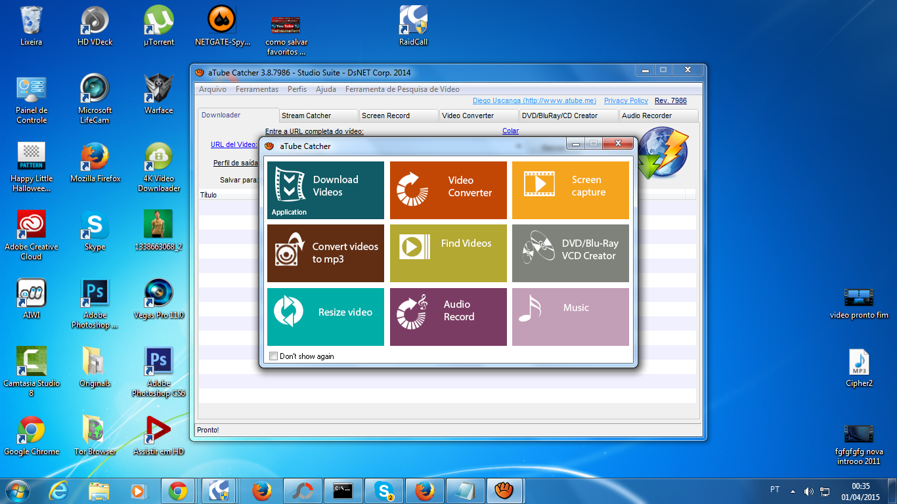Select the Skype desktop icon
This screenshot has width=897, height=504.
click(95, 231)
